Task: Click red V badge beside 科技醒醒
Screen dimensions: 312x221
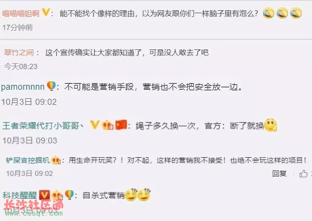Action: (45, 195)
